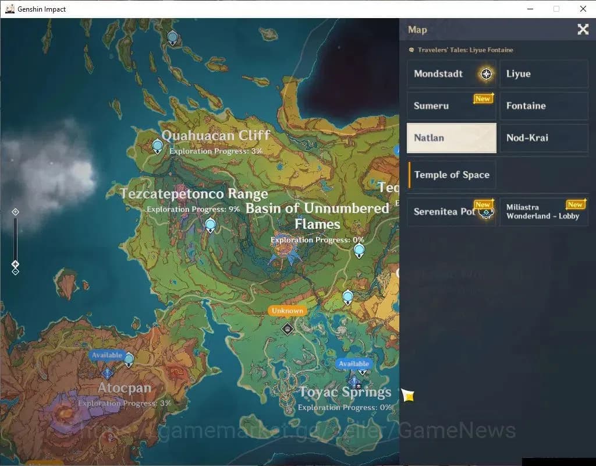
Task: Select the waypoint below Tezcatepetonco Range label
Action: (x=210, y=225)
